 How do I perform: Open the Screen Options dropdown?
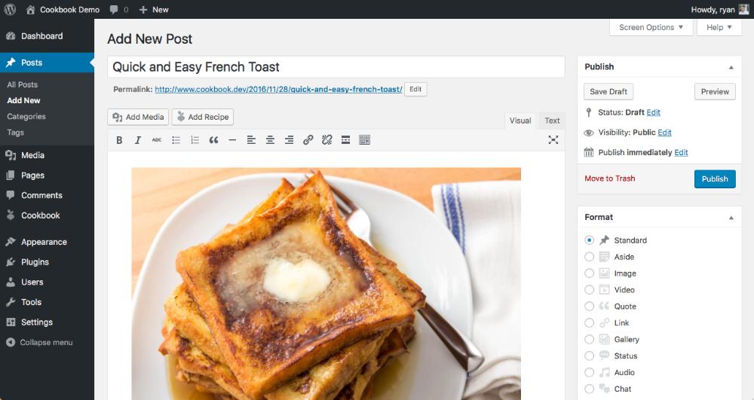651,27
